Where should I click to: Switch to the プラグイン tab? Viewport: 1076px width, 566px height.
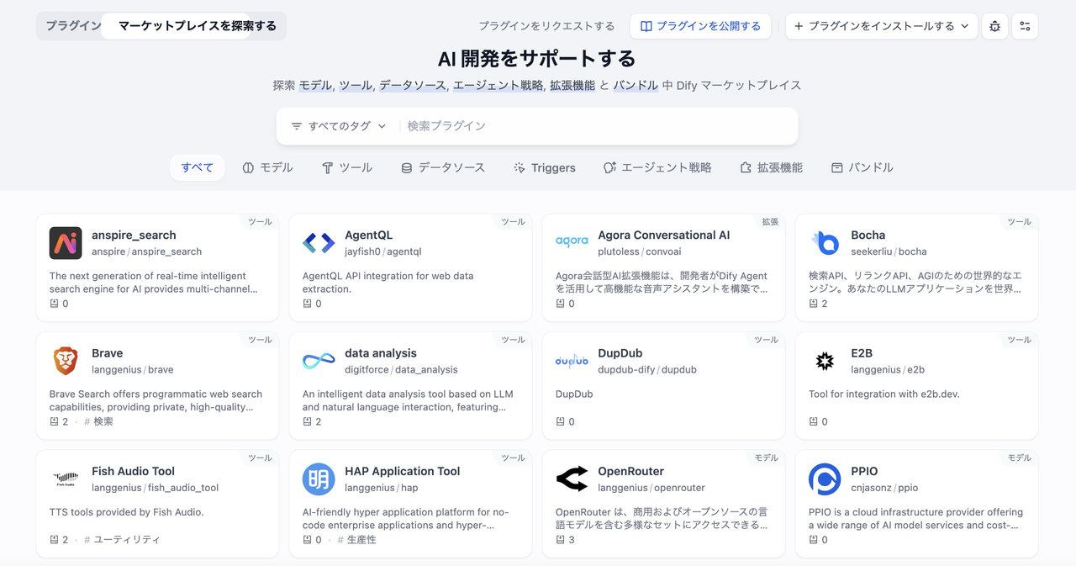point(73,26)
